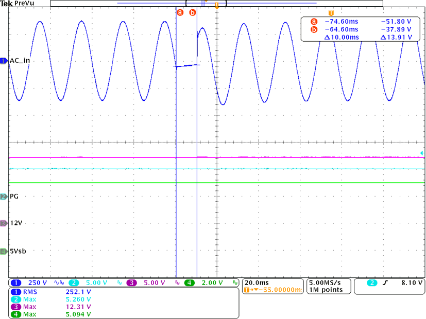Screen dimensions: 426x319
Task: Click the 8.10 V trigger level value
Action: [x=410, y=283]
